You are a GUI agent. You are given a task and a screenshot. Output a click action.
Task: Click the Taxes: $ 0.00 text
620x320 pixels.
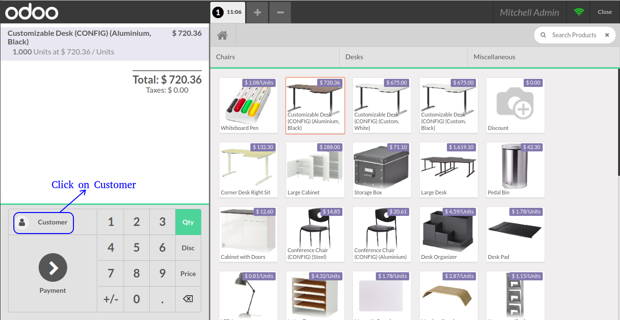167,90
